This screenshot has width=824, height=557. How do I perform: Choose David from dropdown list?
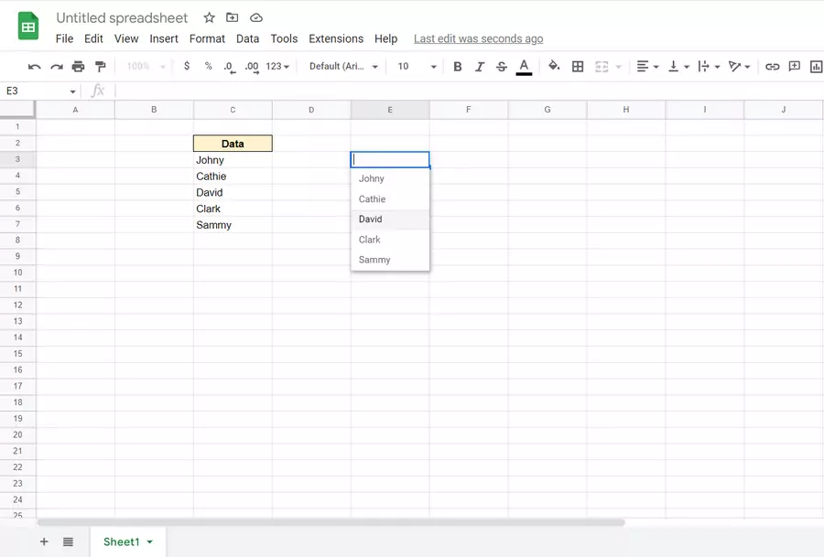coord(390,220)
